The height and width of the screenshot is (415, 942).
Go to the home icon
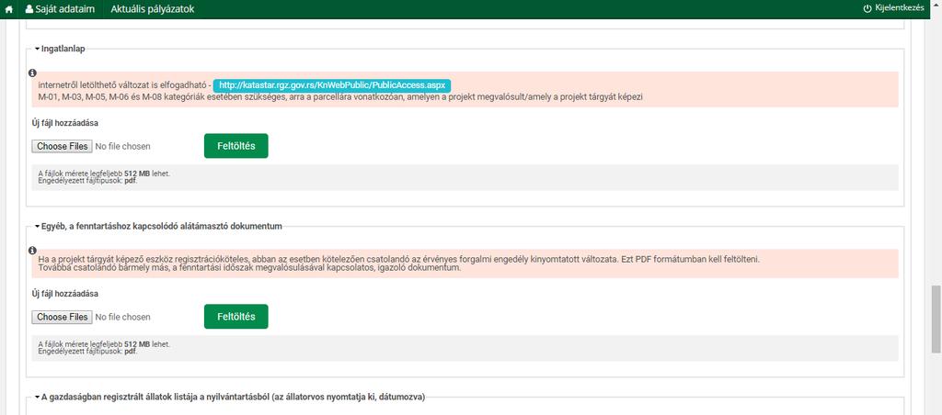click(x=8, y=9)
